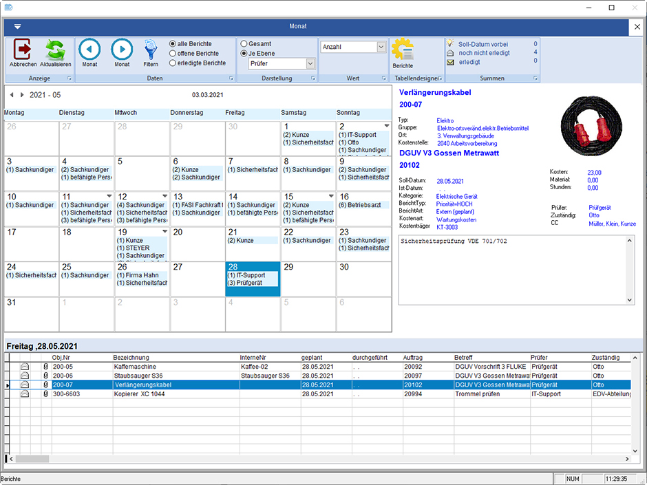Select May 21 in the calendar
This screenshot has width=647, height=485.
click(x=253, y=245)
